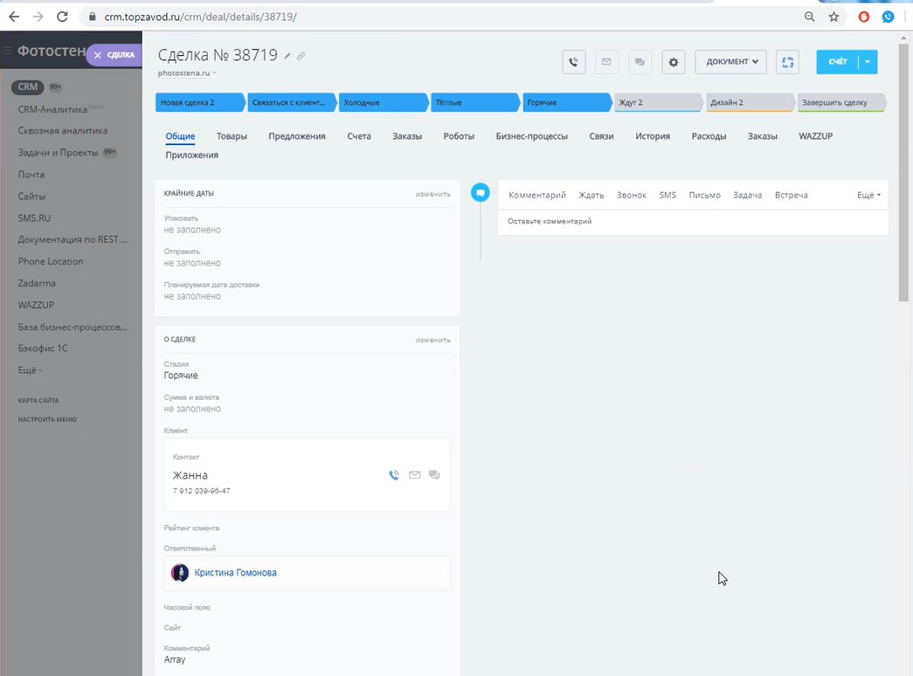The image size is (913, 676).
Task: Open the Бизнес-процессы tab
Action: pos(531,136)
